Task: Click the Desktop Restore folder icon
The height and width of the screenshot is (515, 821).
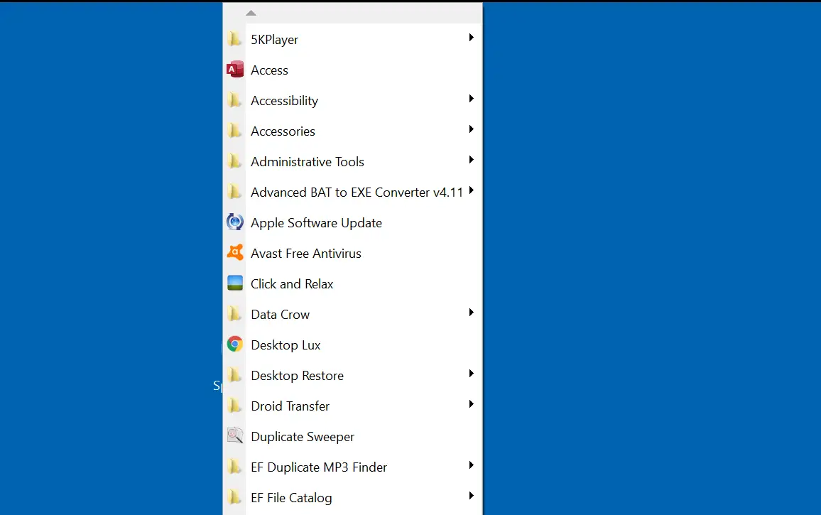Action: [234, 375]
